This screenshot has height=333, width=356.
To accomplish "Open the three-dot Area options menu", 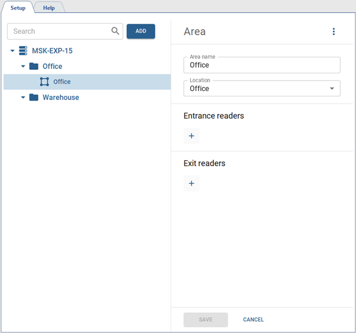I will (333, 32).
